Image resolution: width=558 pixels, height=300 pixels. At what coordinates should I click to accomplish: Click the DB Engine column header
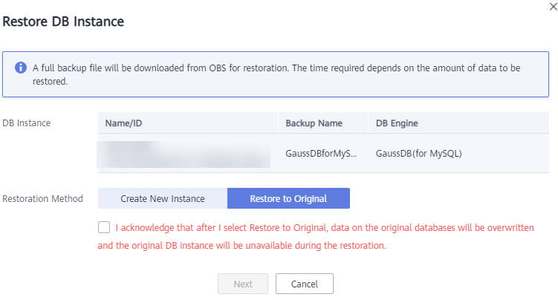pos(397,123)
